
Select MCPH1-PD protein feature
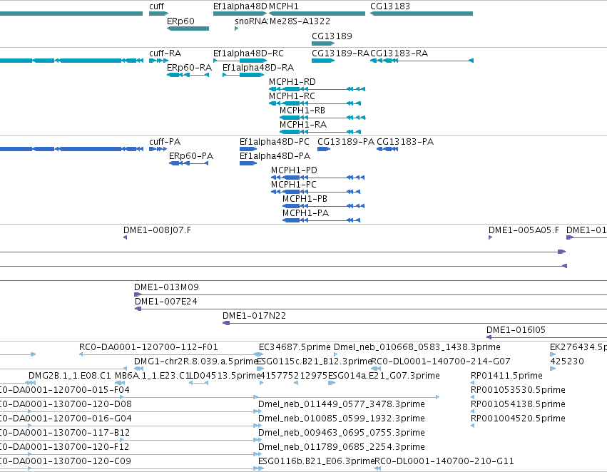pos(317,178)
